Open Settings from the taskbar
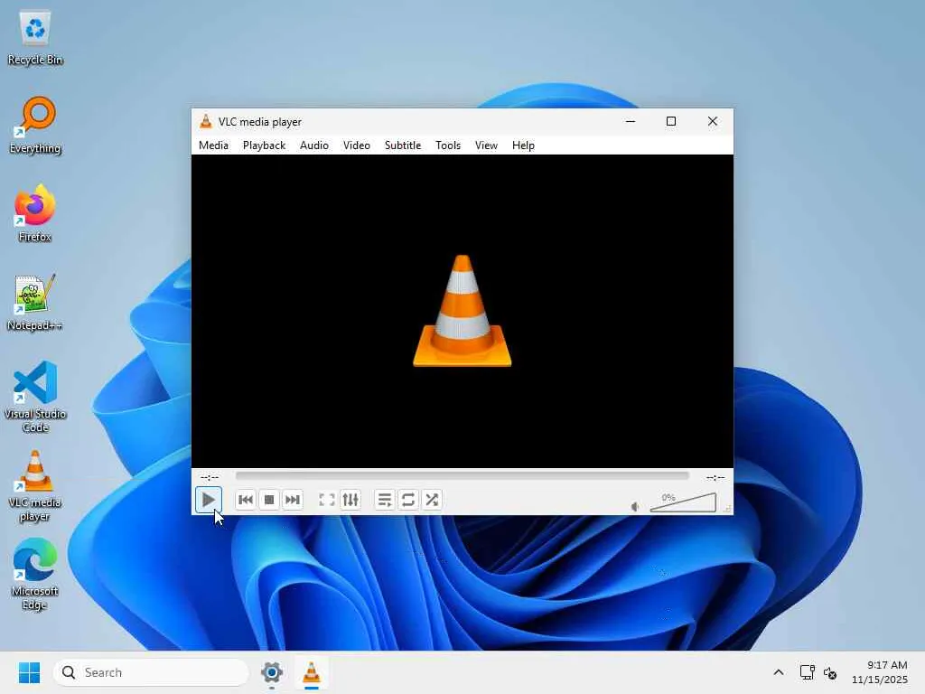Image resolution: width=925 pixels, height=694 pixels. [x=272, y=672]
